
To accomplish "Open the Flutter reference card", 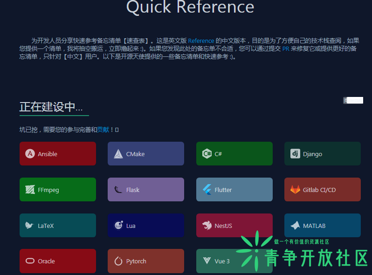I will click(x=234, y=189).
